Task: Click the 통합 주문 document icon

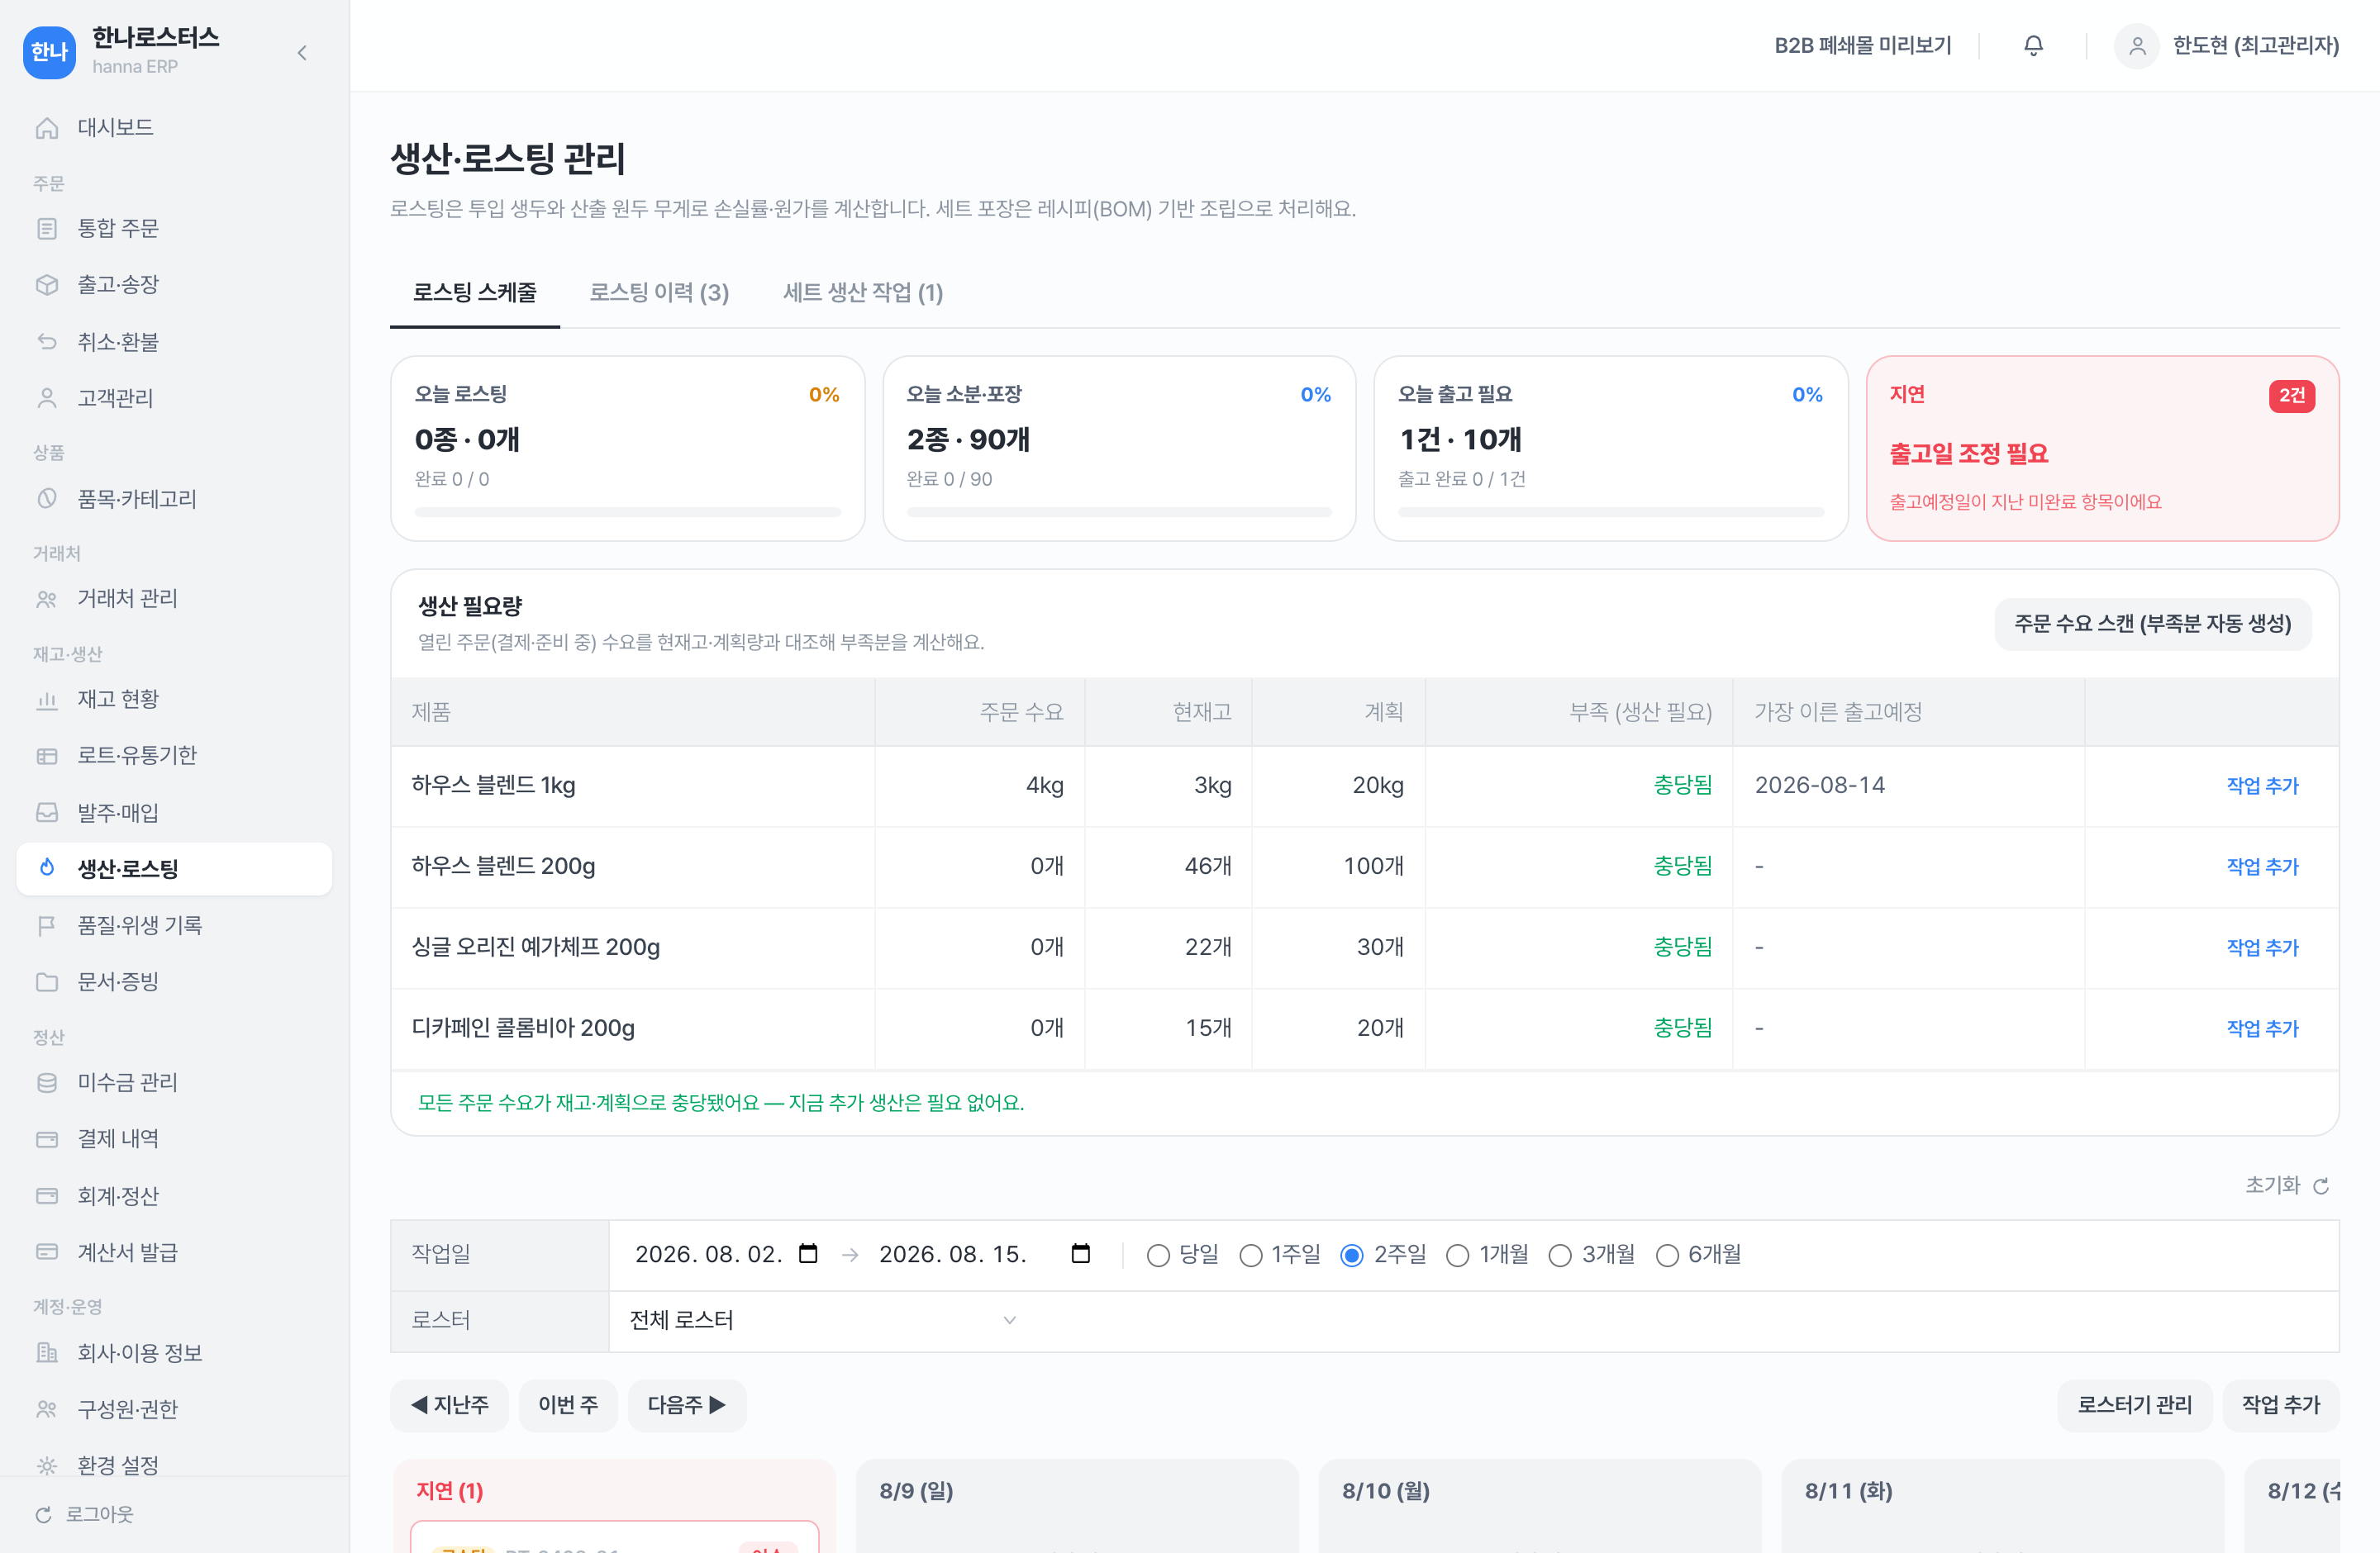Action: pyautogui.click(x=47, y=229)
